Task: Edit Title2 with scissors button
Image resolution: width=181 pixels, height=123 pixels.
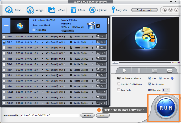Action: tap(101, 42)
